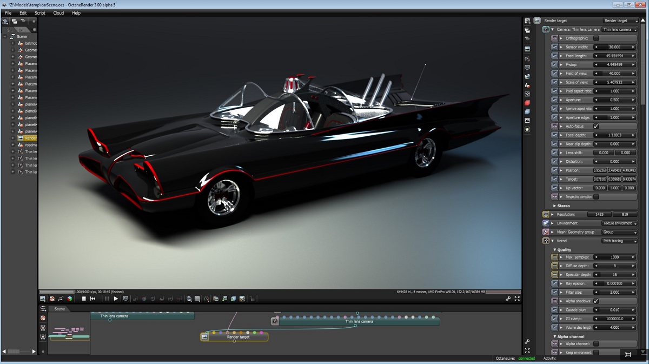Collapse the Scene tree root node
Image resolution: width=649 pixels, height=364 pixels.
click(5, 36)
